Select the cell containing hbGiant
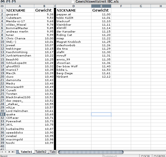This screenshot has height=157, width=166. pyautogui.click(x=74, y=77)
